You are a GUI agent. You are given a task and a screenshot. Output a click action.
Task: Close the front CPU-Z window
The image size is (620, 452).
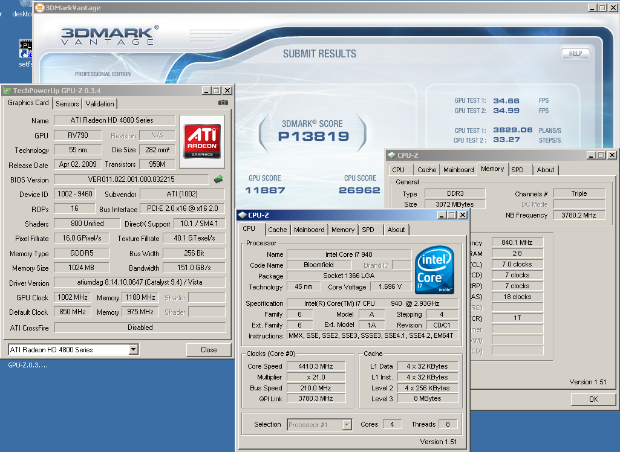[x=463, y=215]
